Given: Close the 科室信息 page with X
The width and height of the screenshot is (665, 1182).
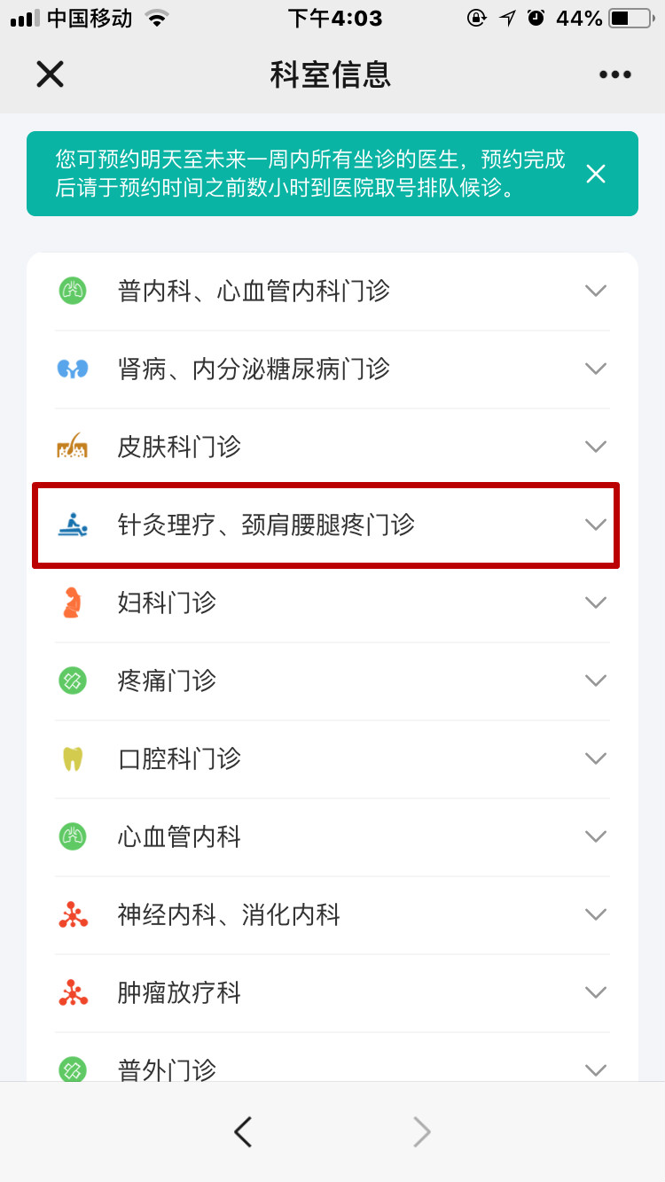Looking at the screenshot, I should point(50,74).
